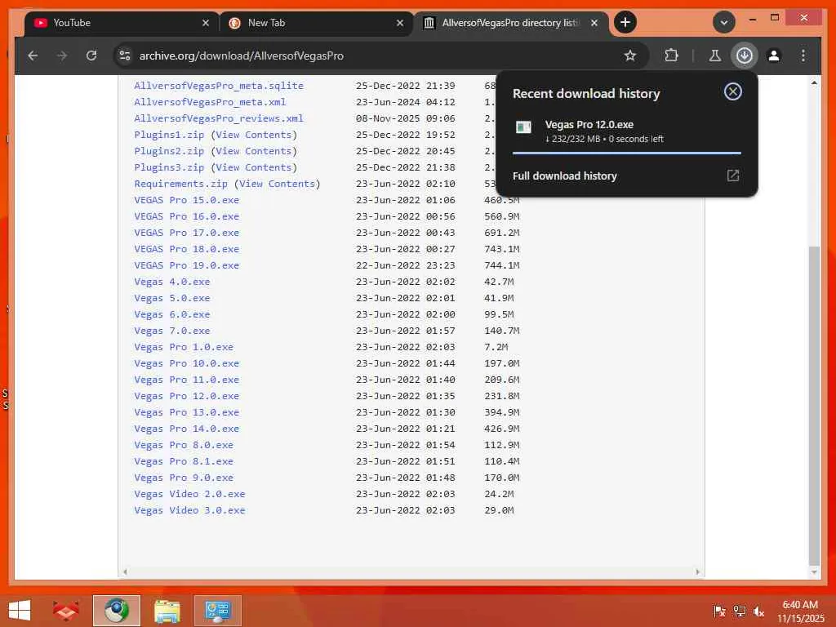836x627 pixels.
Task: Close the New Tab tab
Action: tap(400, 23)
